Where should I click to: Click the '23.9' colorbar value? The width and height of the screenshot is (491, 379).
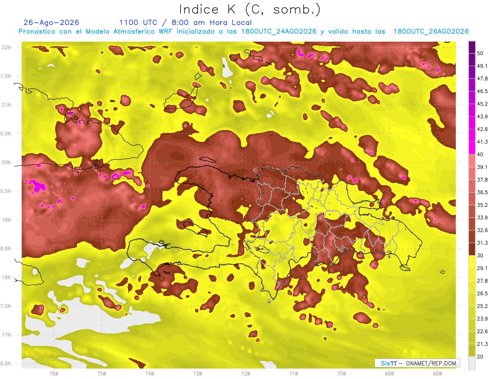click(x=482, y=318)
